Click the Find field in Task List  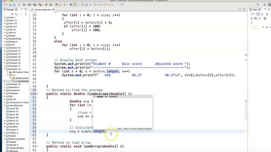point(256,27)
